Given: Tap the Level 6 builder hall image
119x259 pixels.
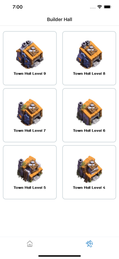Looking at the screenshot, I should tap(89, 112).
